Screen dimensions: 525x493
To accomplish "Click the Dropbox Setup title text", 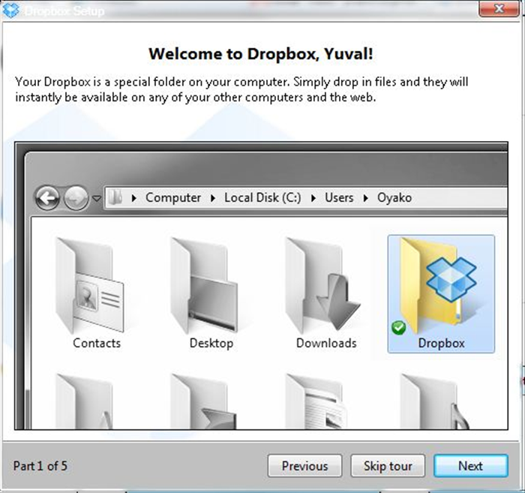I will click(x=64, y=11).
